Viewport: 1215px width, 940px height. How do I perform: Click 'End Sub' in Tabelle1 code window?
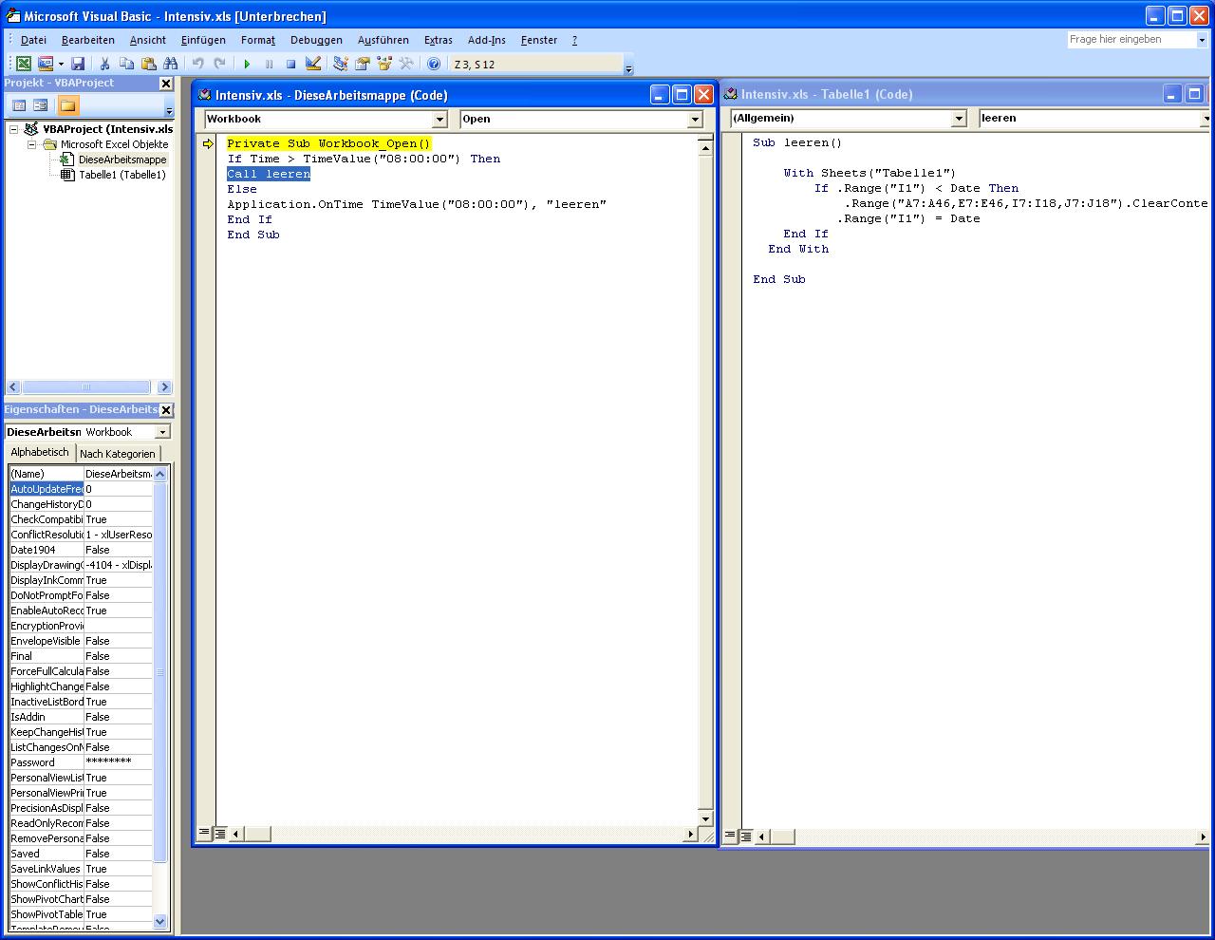tap(779, 279)
